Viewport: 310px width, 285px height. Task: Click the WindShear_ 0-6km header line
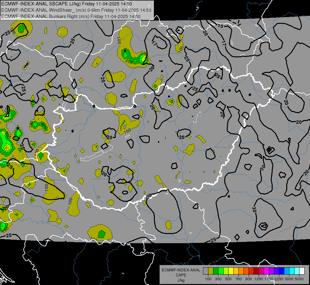[76, 10]
